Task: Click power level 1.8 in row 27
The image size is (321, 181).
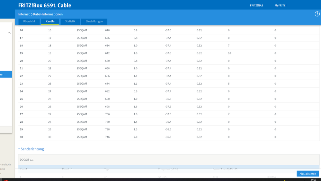Action: [x=136, y=114]
